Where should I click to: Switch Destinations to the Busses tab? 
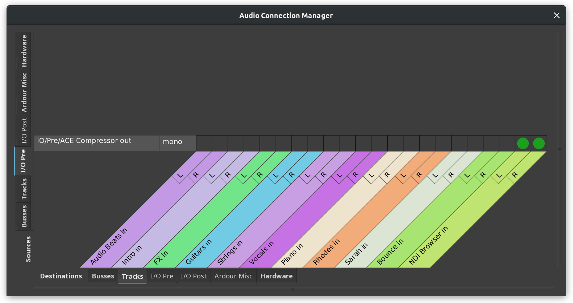click(x=103, y=276)
